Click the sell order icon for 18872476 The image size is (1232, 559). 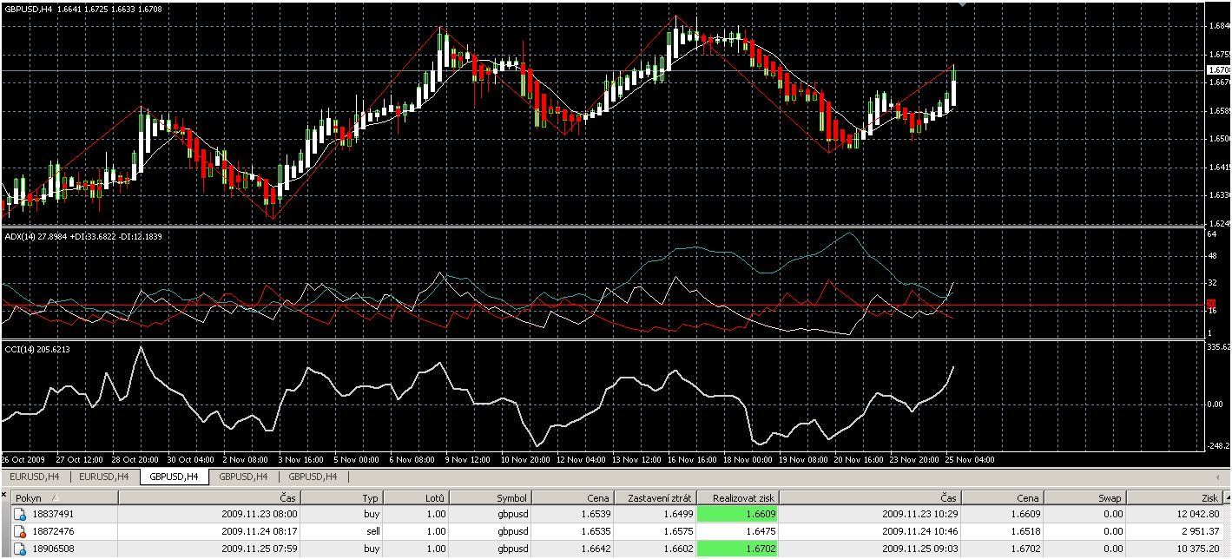coord(19,531)
